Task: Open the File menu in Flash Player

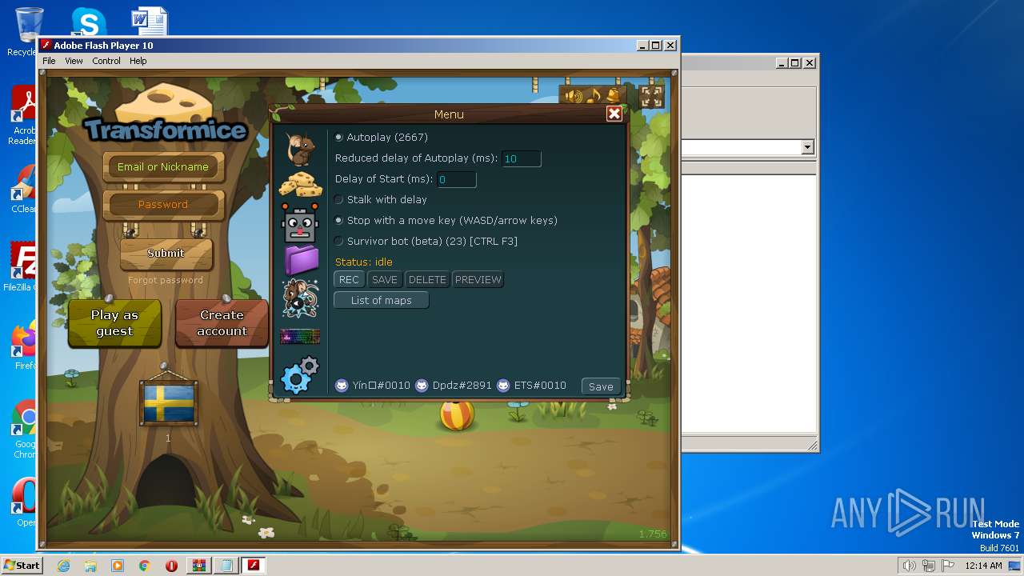Action: [49, 61]
